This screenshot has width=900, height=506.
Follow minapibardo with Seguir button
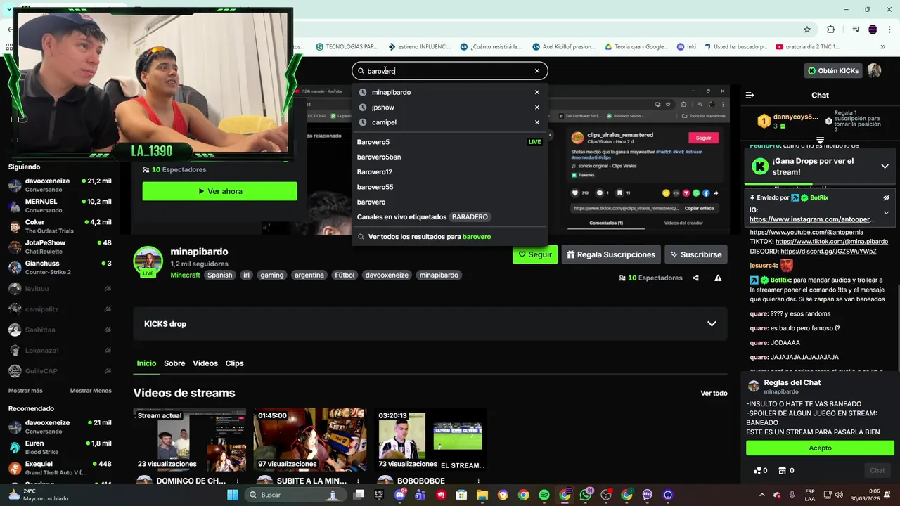click(535, 254)
